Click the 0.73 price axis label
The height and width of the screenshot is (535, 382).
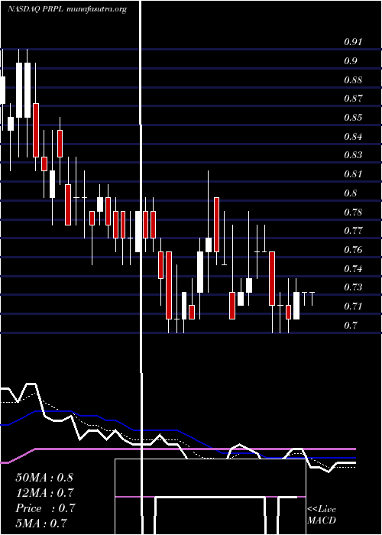tap(353, 287)
